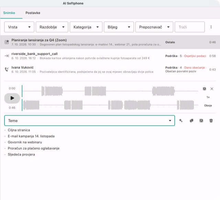Screen dimensions: 220x200
Task: Change the 1x playback speed
Action: [x=208, y=97]
